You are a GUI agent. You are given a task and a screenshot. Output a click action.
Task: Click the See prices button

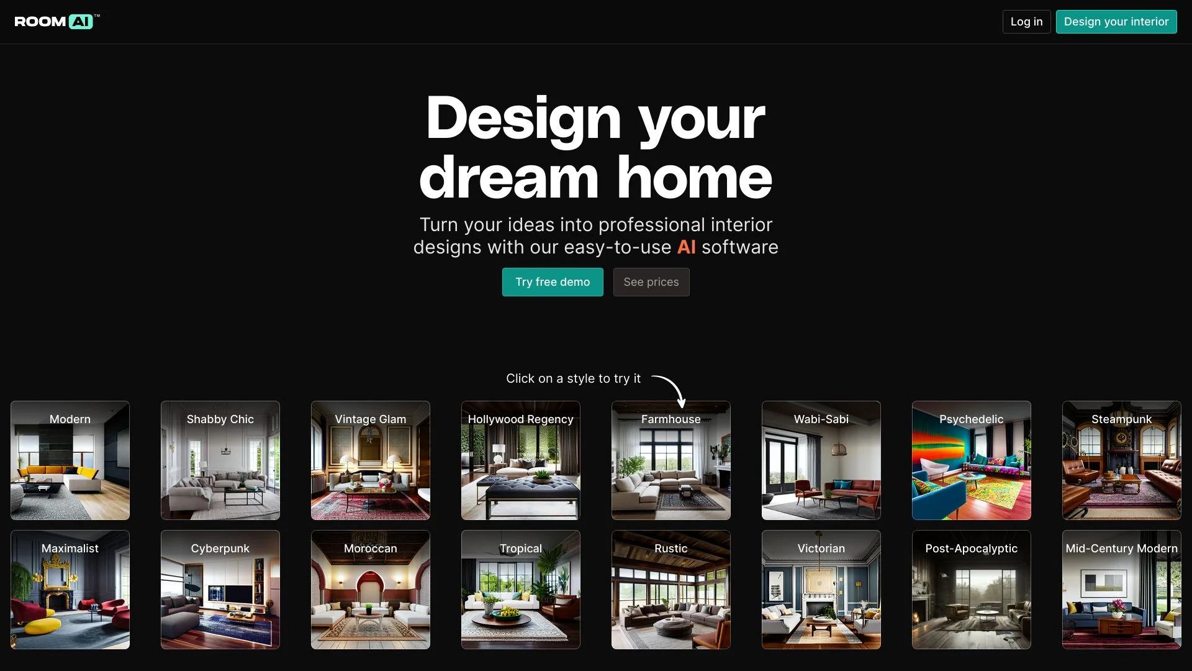651,281
